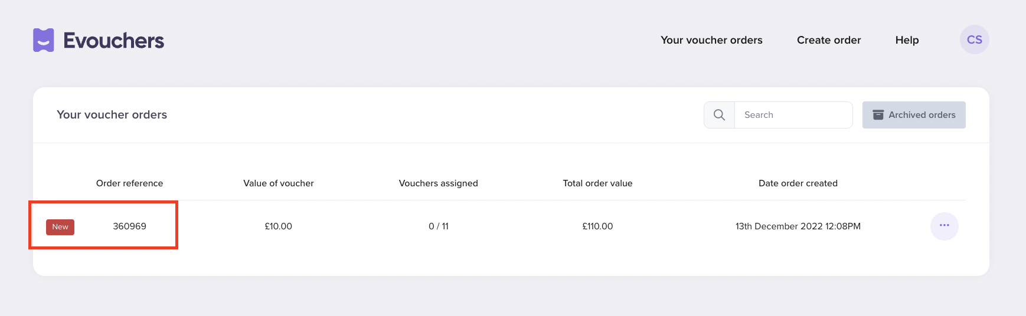Viewport: 1026px width, 316px height.
Task: Open the Help menu link
Action: (907, 40)
